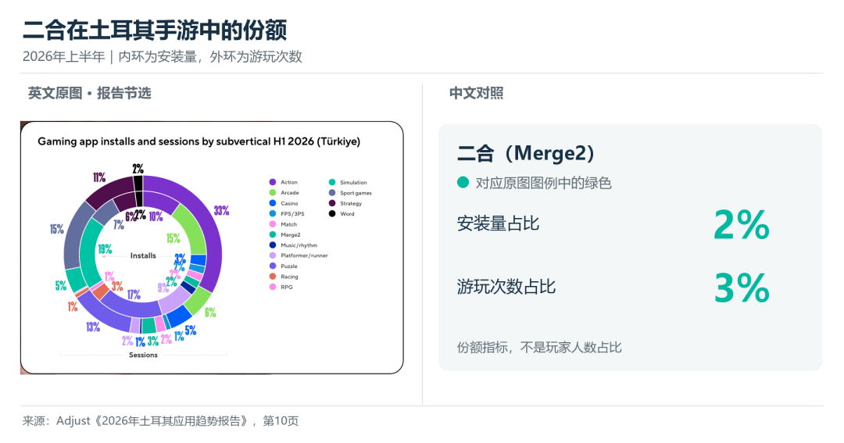Select the footnote 份额指标，不是玩家人数占比
The width and height of the screenshot is (844, 443).
click(539, 347)
